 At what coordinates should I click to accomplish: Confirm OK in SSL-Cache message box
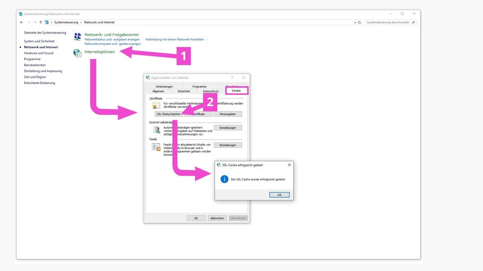280,195
